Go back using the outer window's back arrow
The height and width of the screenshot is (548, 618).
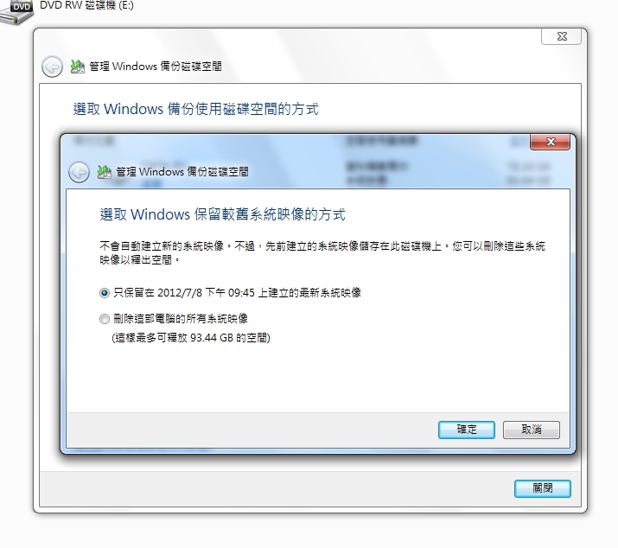tap(52, 67)
